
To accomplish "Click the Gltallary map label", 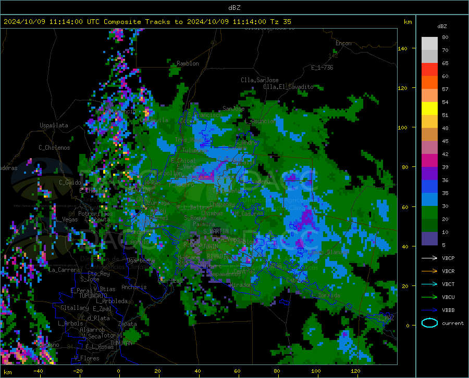I will 75,308.
